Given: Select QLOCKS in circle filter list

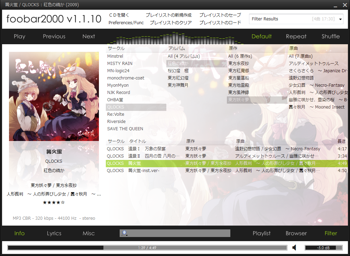Looking at the screenshot, I should click(136, 107).
